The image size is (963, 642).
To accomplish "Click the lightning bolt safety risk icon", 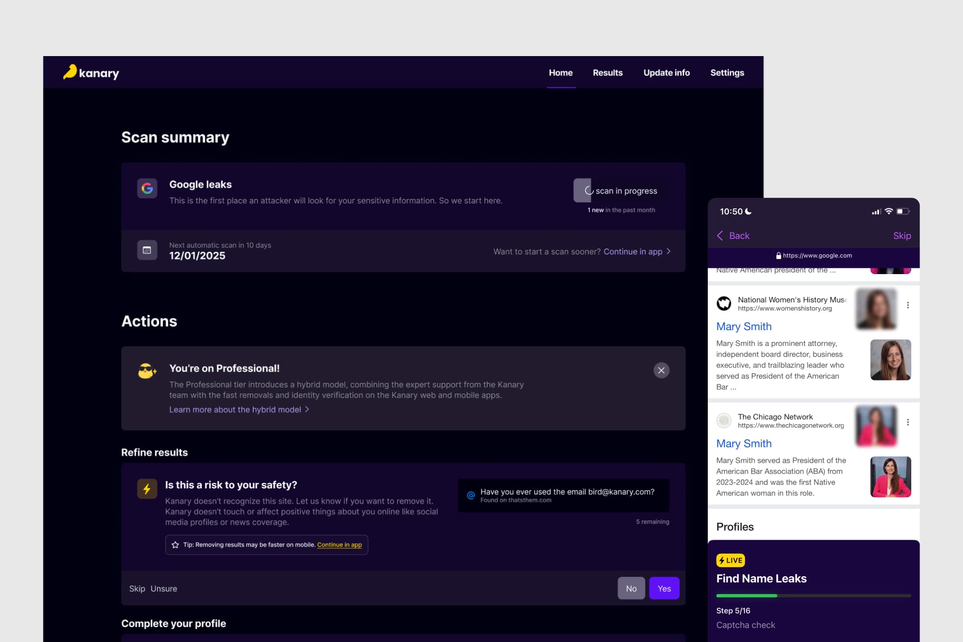I will 147,489.
